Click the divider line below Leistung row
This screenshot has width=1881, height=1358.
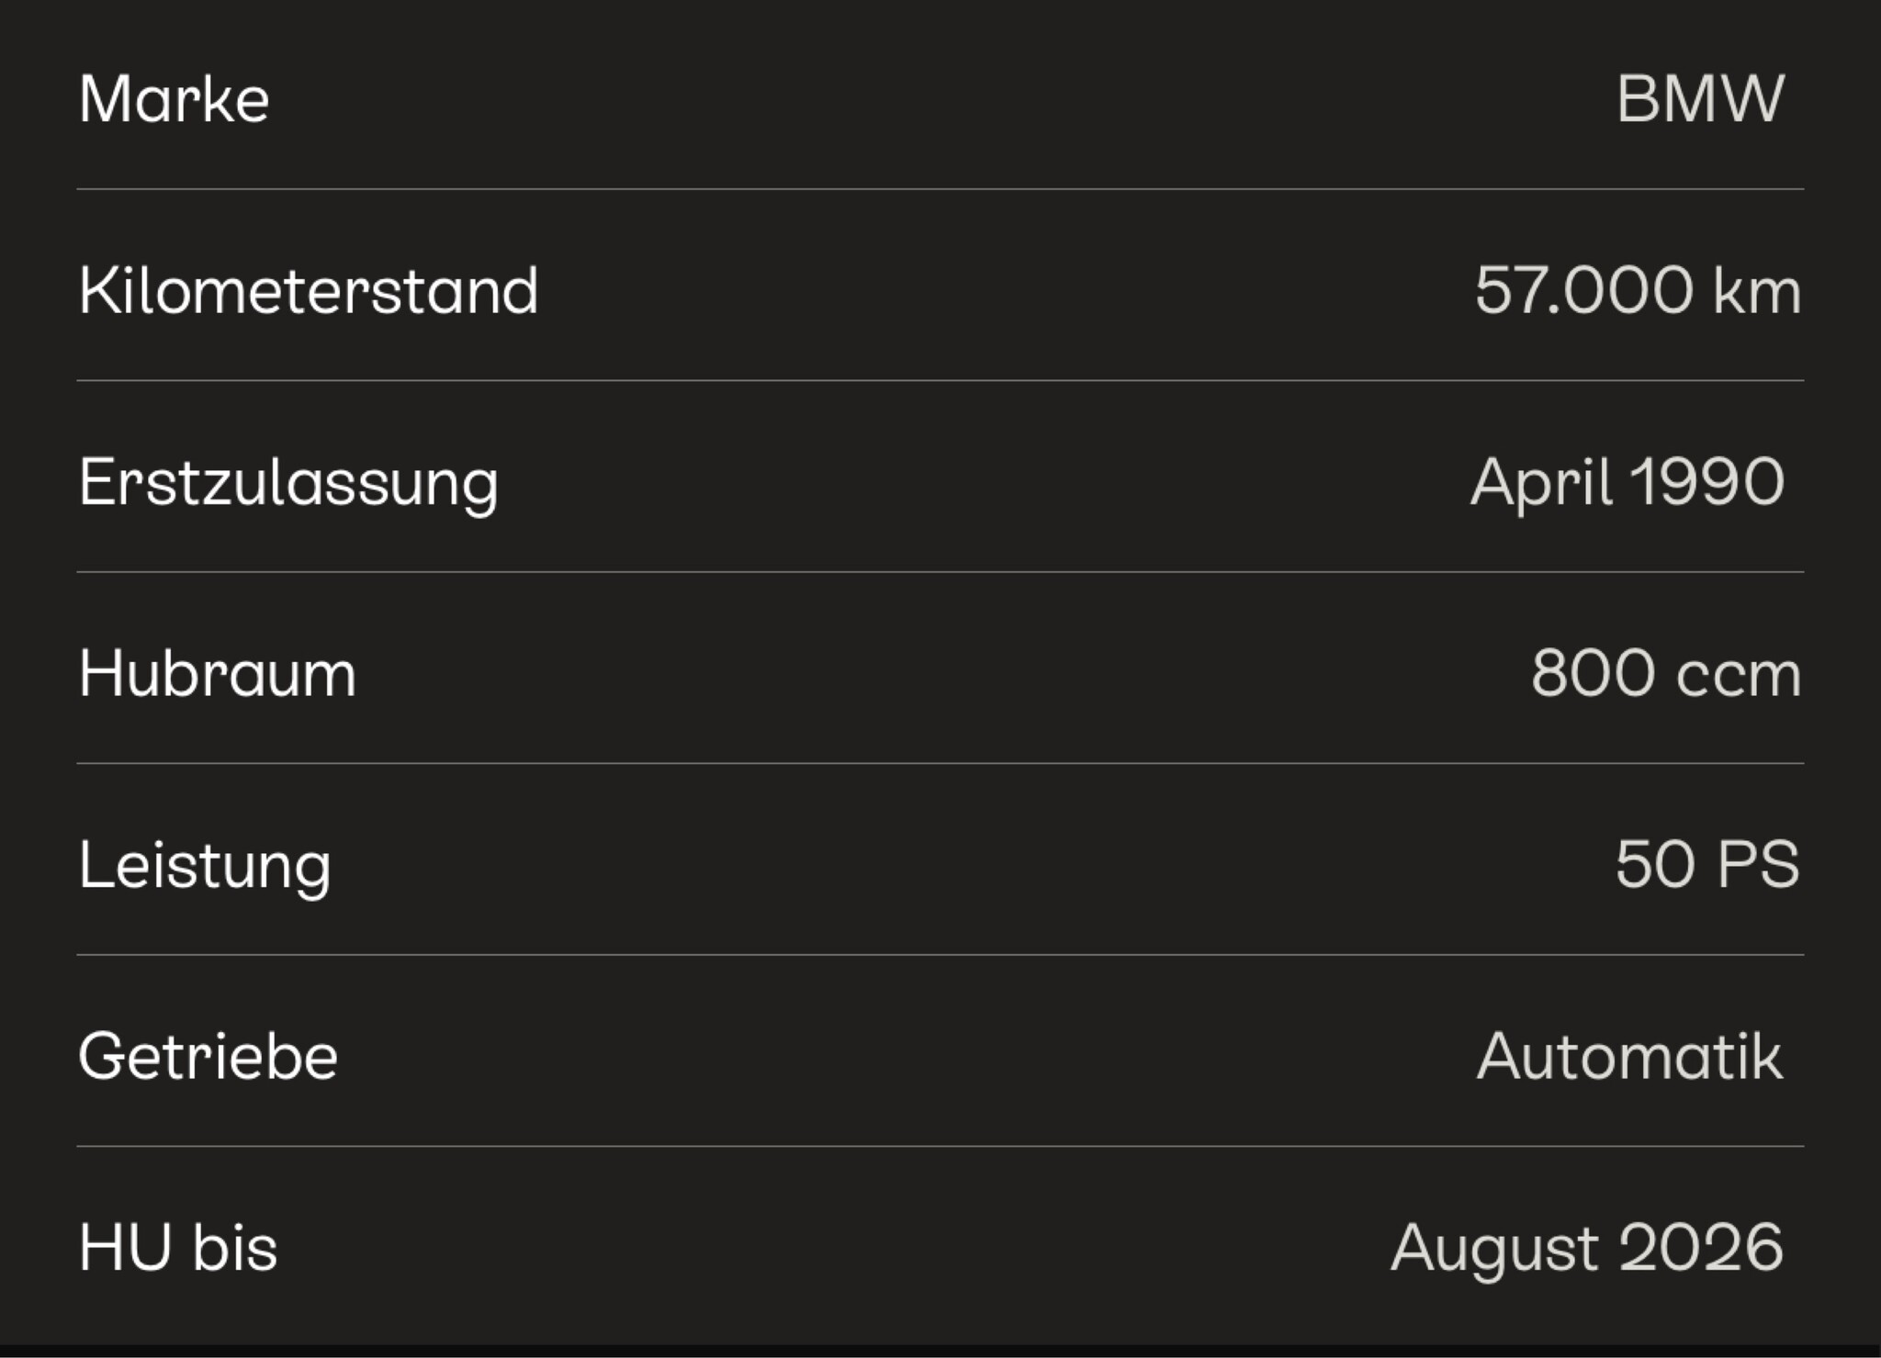pyautogui.click(x=940, y=955)
